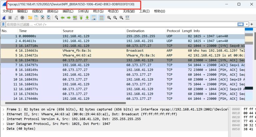Zoom in the main window text
The height and width of the screenshot is (137, 256).
[x=109, y=18]
